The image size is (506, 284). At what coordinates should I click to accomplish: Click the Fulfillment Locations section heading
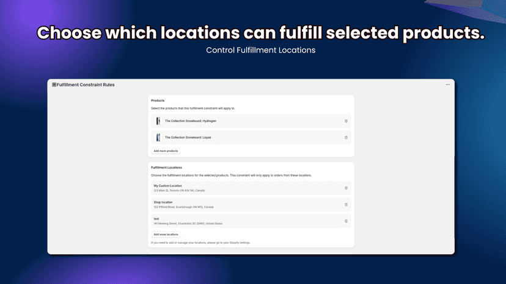pos(166,168)
